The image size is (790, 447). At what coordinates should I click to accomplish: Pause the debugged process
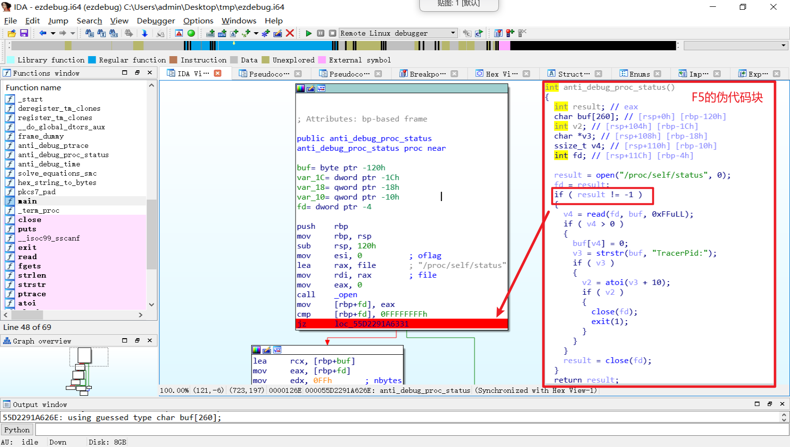320,33
